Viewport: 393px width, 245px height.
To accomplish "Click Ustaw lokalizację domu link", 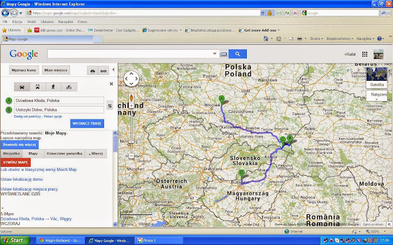I will [x=22, y=180].
